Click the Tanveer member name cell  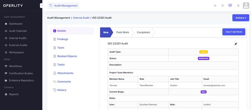coord(123,85)
